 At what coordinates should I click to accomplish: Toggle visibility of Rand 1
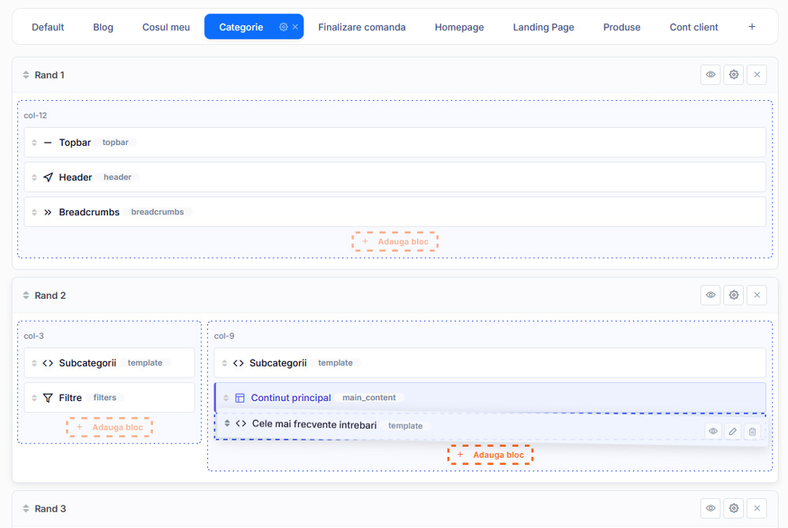pos(711,75)
